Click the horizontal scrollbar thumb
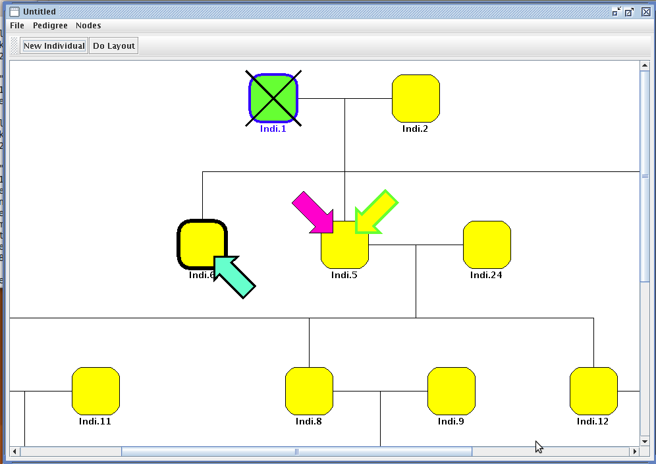The image size is (656, 464). (x=296, y=451)
